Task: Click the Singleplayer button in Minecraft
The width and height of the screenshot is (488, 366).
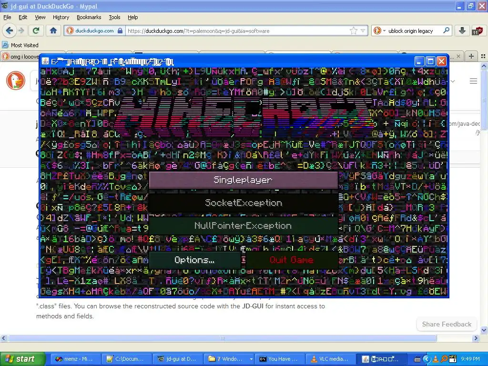Action: pos(244,180)
